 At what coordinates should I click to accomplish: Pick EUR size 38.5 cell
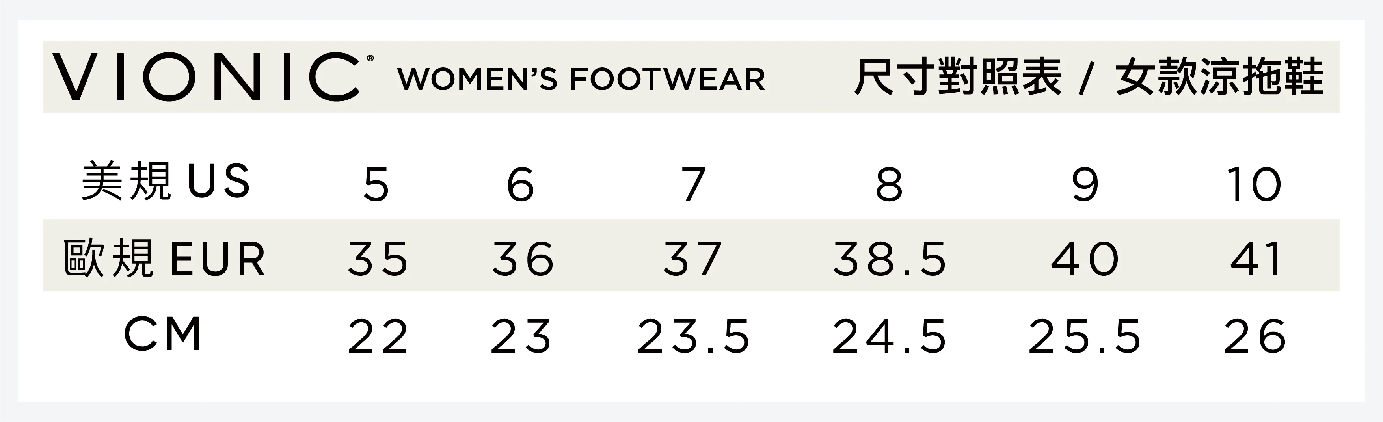889,259
